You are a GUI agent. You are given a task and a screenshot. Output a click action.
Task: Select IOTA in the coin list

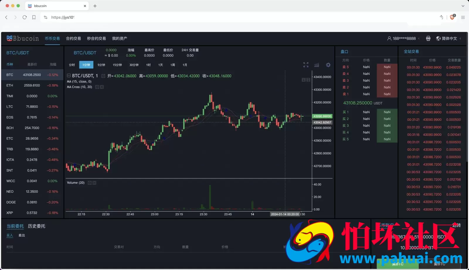click(32, 160)
